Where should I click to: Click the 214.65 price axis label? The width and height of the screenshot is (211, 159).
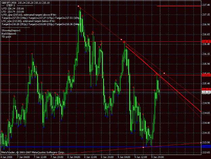tap(206, 113)
